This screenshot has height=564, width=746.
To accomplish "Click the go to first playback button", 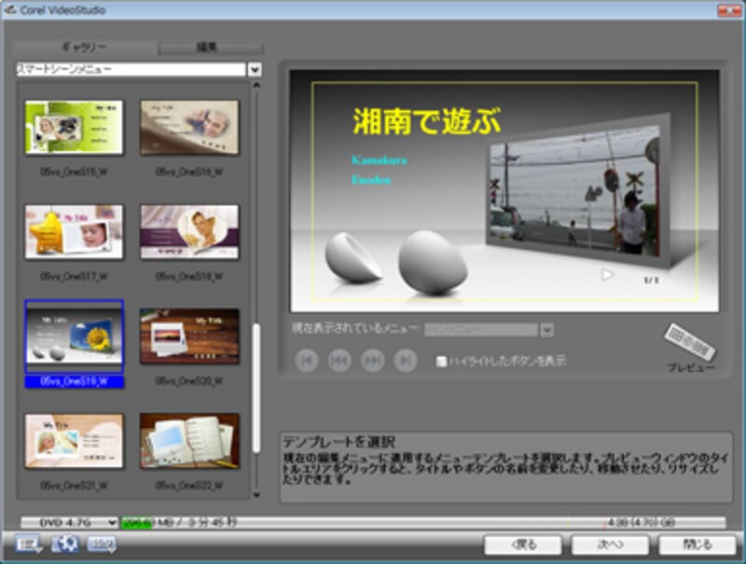I will click(x=306, y=361).
